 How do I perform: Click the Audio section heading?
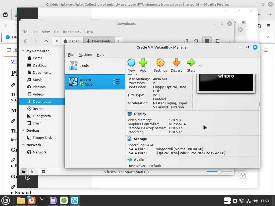pos(139,160)
